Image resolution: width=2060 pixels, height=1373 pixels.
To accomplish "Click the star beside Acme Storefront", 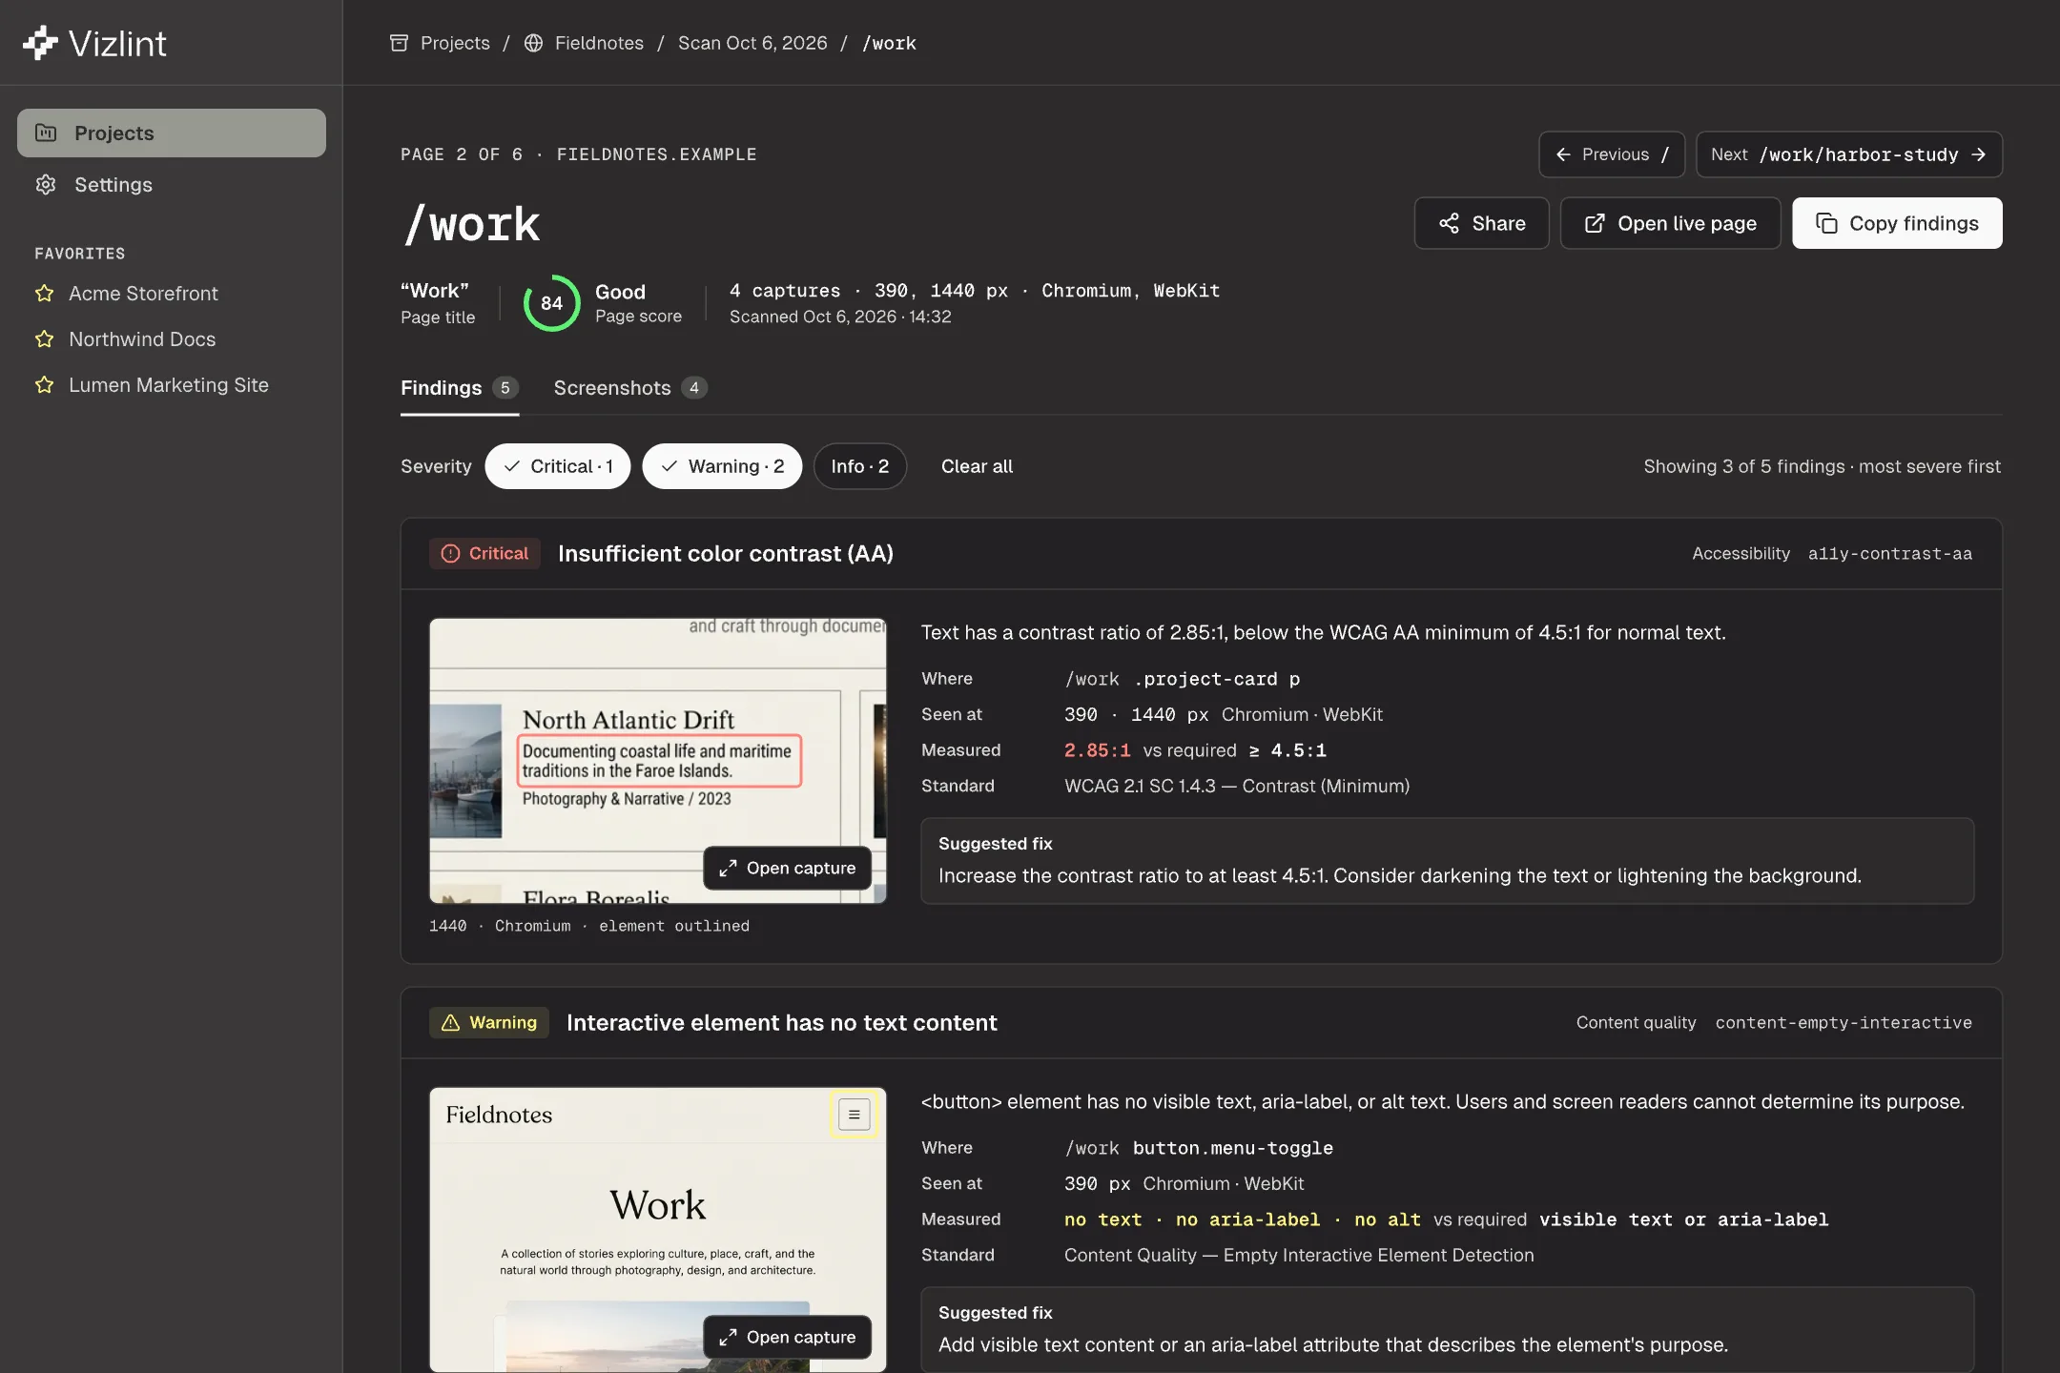I will pyautogui.click(x=44, y=294).
